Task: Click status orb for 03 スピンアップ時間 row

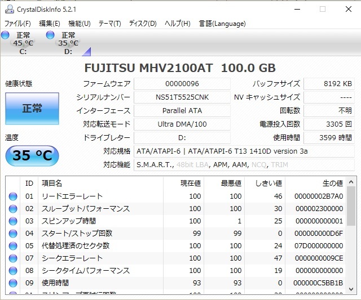Action: click(x=13, y=221)
